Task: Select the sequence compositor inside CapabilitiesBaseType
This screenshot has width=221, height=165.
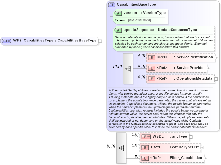Action: (128, 69)
